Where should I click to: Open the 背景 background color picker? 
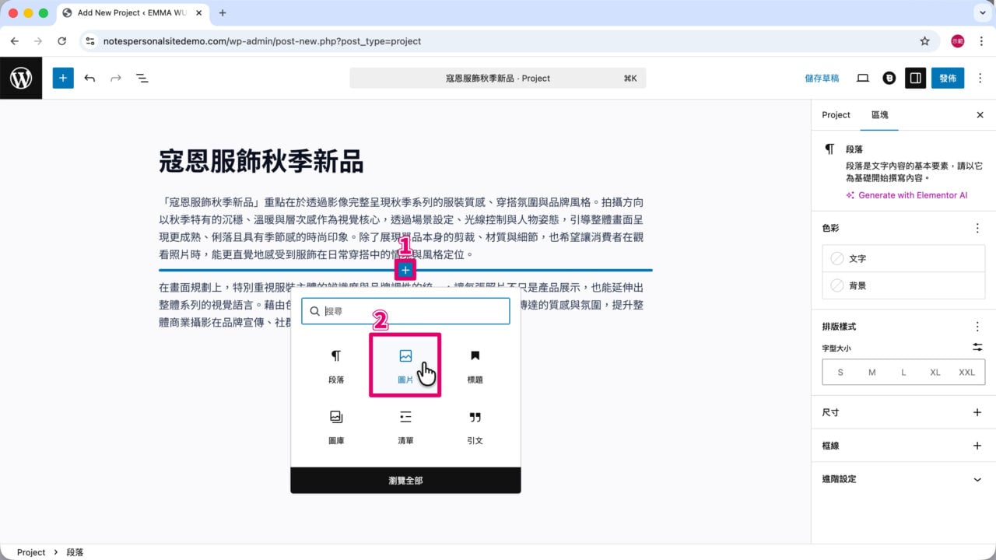903,285
